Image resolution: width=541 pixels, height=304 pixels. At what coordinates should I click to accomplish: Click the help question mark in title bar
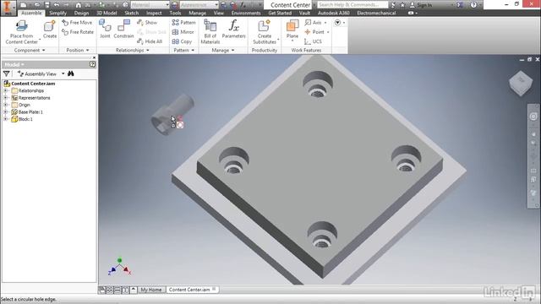[473, 5]
